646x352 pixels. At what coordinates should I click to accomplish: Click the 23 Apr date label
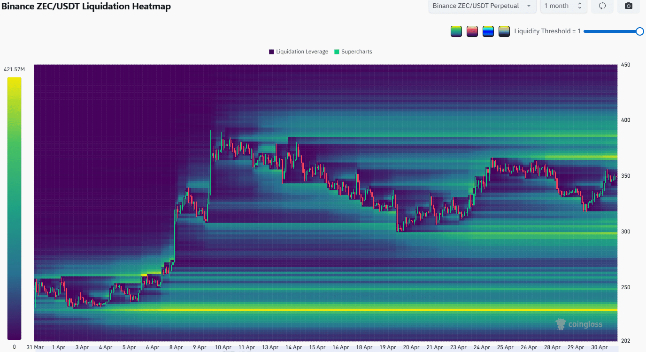point(458,347)
